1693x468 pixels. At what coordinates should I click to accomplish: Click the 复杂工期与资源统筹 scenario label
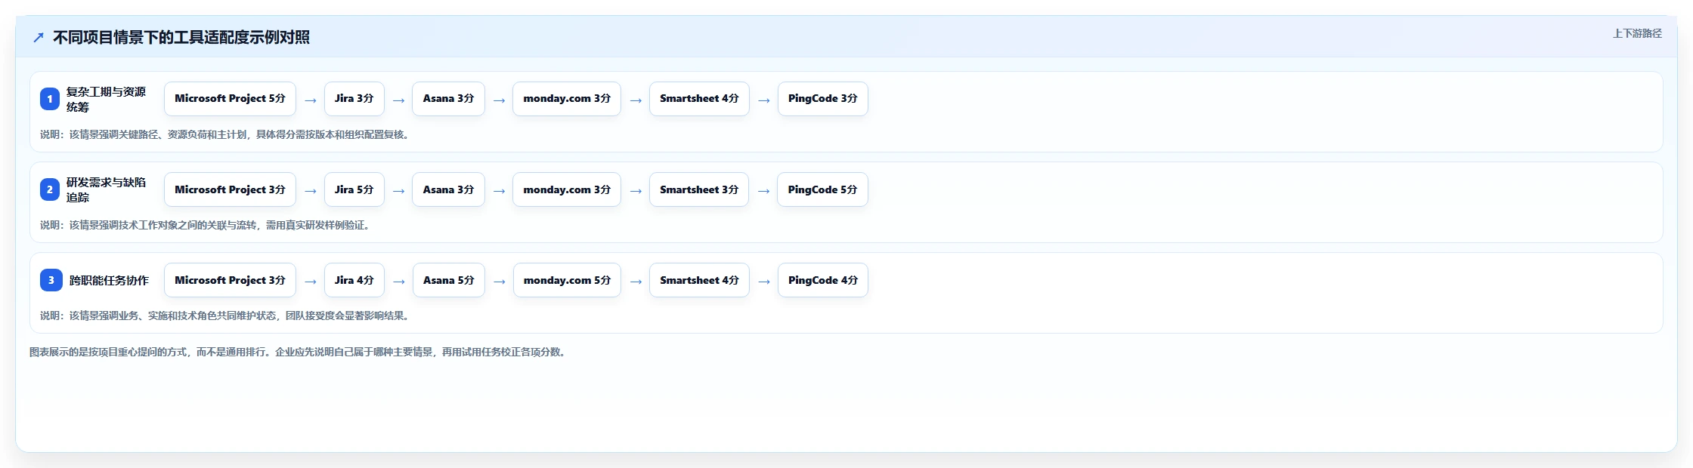[106, 99]
